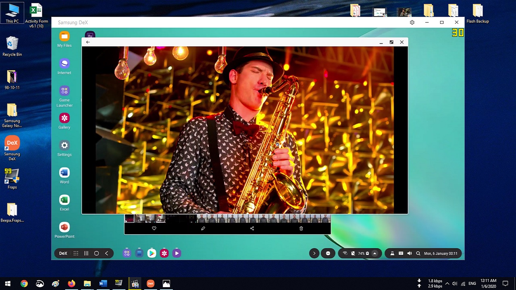
Task: Toggle do not disturb minus icon
Action: [328, 253]
